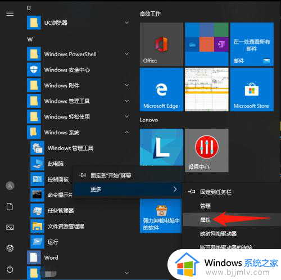Click the 文件资源管理器 label text

(x=66, y=226)
